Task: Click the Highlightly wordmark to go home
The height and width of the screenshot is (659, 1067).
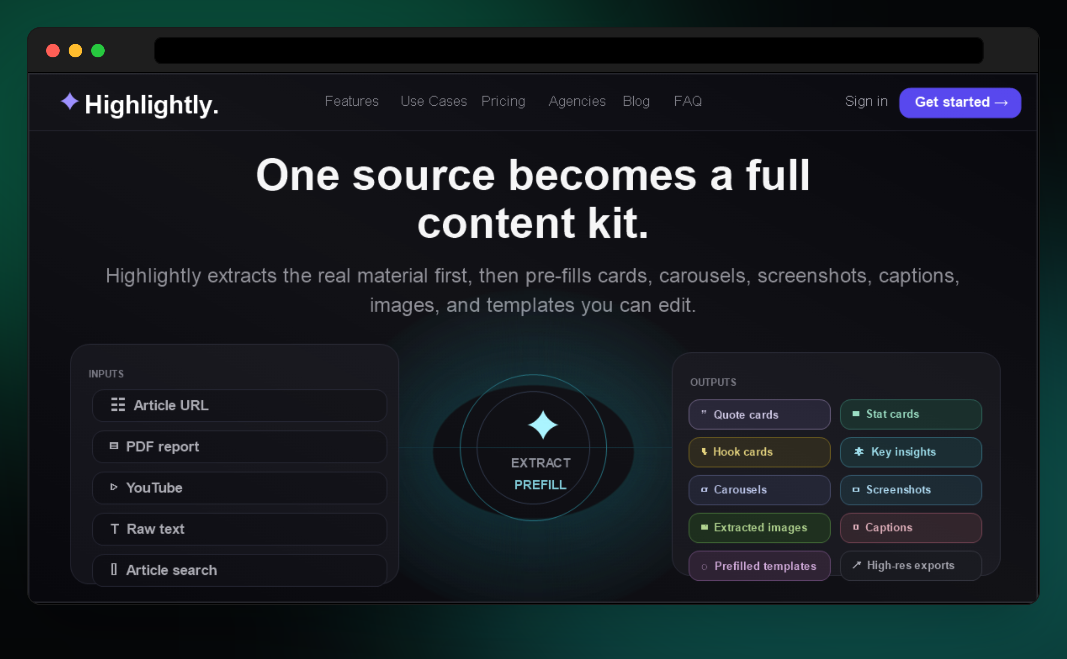Action: coord(151,105)
